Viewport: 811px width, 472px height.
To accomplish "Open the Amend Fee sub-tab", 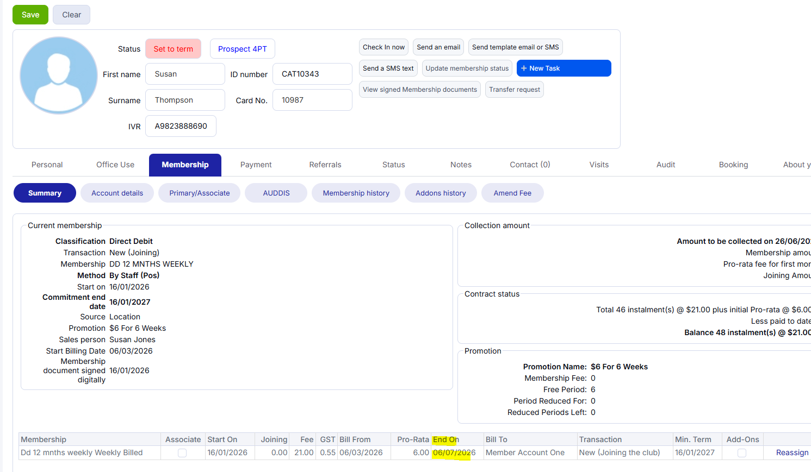I will (x=513, y=193).
